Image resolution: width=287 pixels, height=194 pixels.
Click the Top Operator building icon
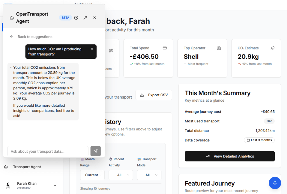point(219,48)
